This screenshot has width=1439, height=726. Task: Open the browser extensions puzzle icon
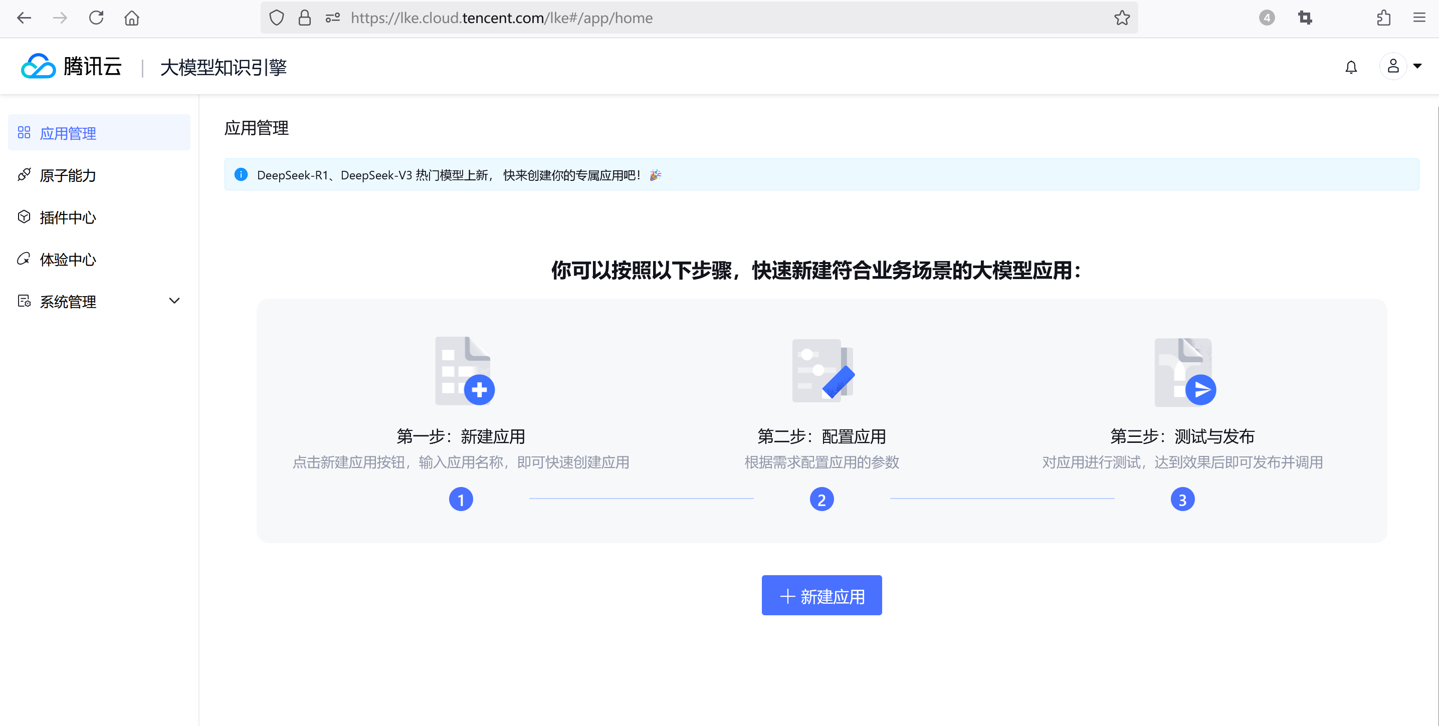point(1383,18)
